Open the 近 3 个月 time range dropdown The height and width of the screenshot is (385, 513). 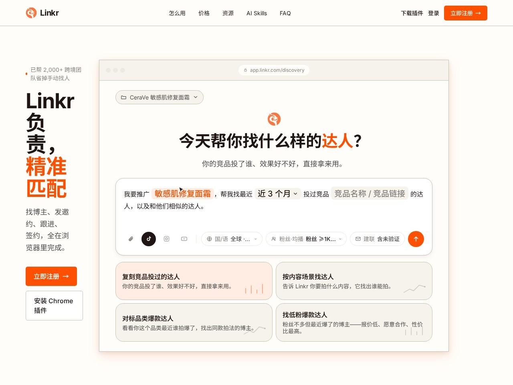pyautogui.click(x=278, y=194)
